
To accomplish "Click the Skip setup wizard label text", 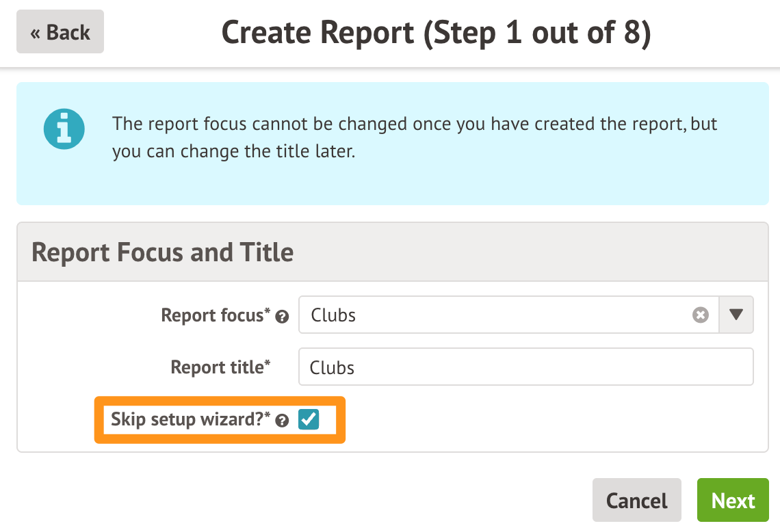I will (185, 419).
